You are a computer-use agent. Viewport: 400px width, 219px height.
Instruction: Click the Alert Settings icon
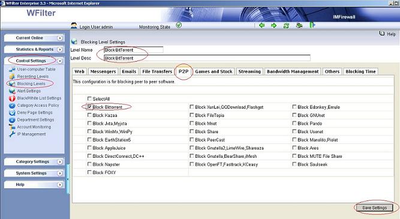pyautogui.click(x=12, y=91)
